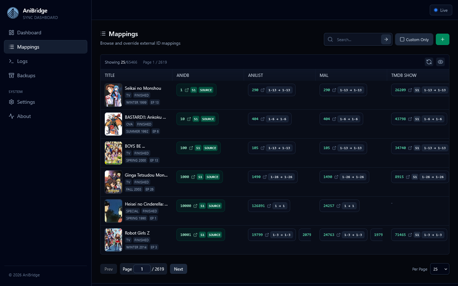The image size is (458, 286).
Task: Click the green plus to add a mapping
Action: click(x=443, y=39)
